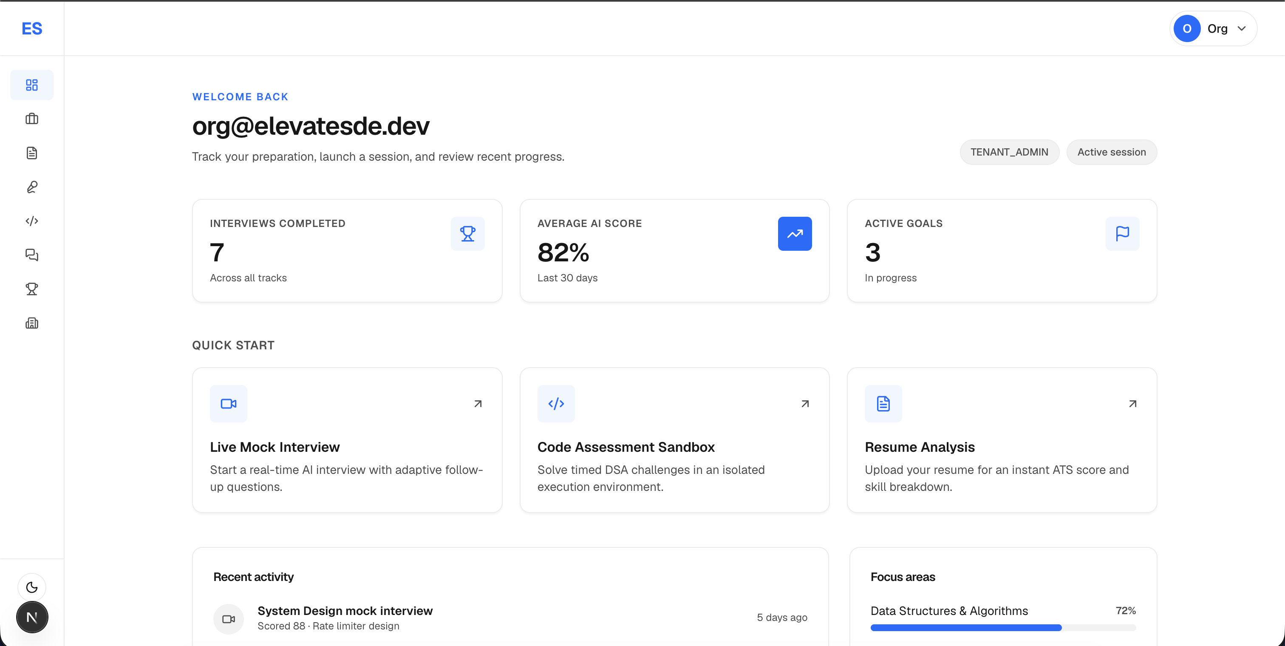
Task: Open the code brackets icon in sidebar
Action: (x=32, y=221)
